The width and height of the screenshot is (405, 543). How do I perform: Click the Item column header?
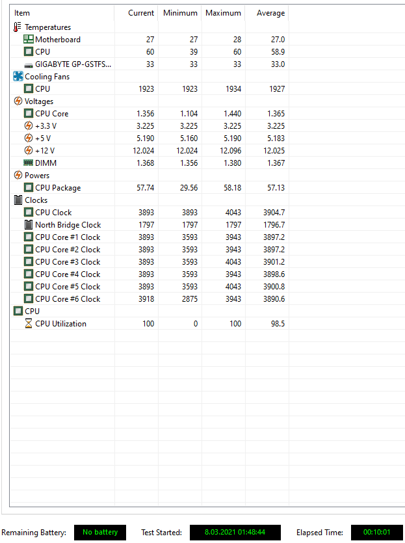coord(22,13)
